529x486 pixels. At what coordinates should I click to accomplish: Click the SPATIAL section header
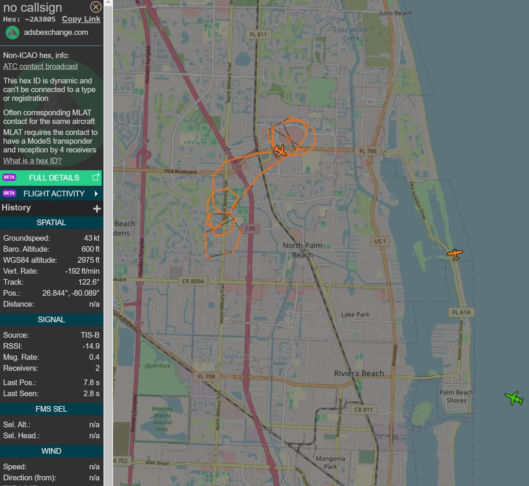point(51,223)
